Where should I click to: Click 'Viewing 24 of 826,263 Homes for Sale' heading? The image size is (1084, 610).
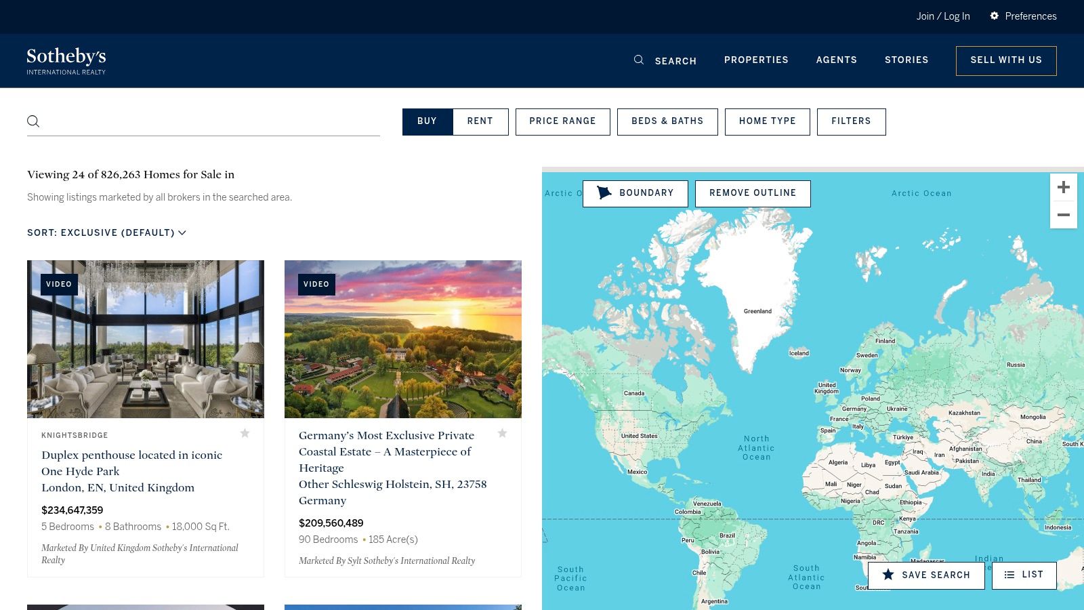click(131, 174)
